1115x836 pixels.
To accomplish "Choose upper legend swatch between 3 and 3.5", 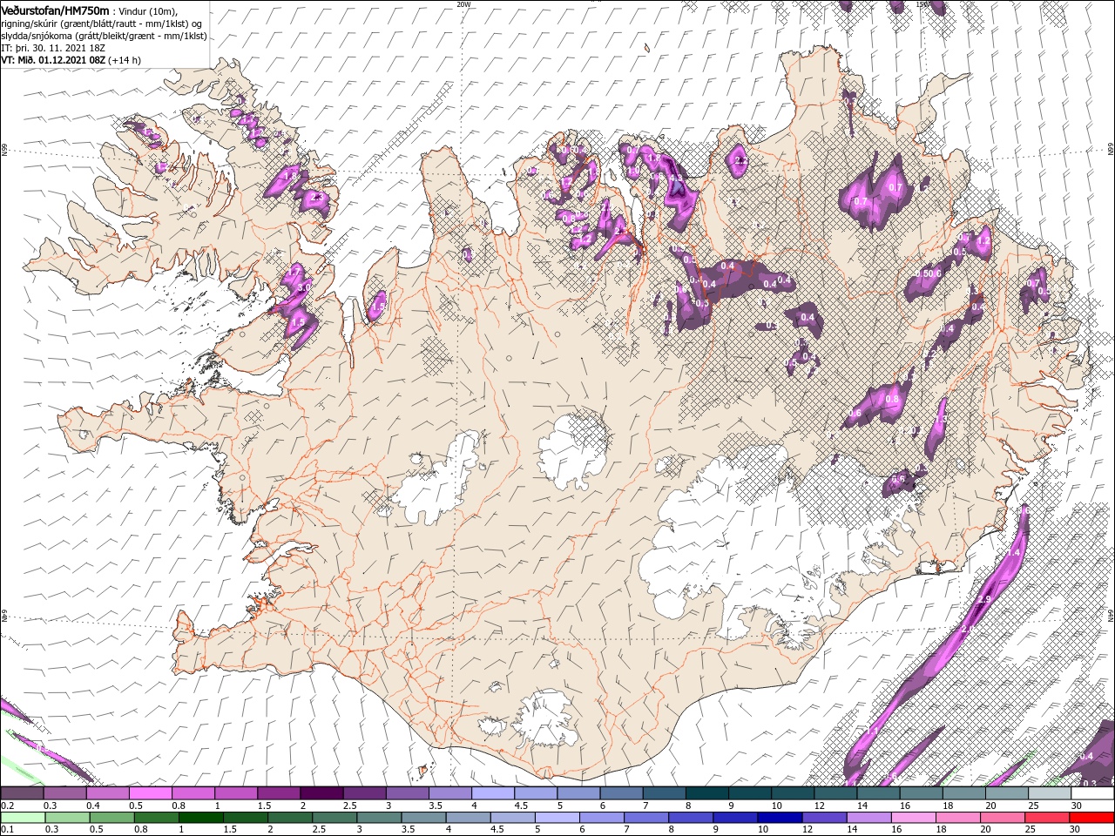I will pyautogui.click(x=407, y=793).
